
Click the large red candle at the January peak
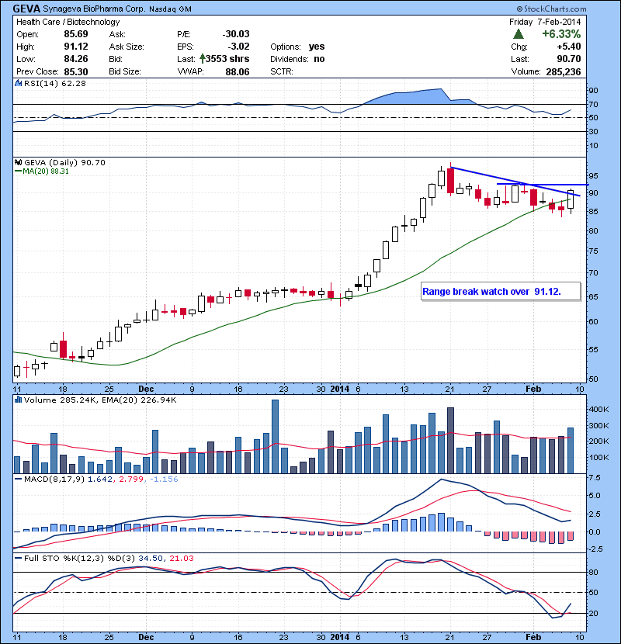[x=451, y=180]
